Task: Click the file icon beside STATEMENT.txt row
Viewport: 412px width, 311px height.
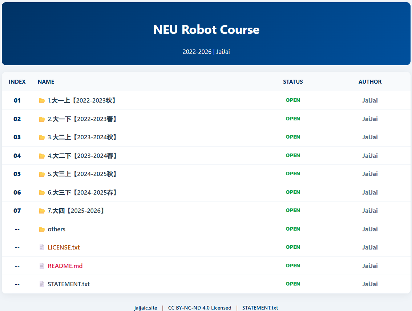Action: (42, 284)
